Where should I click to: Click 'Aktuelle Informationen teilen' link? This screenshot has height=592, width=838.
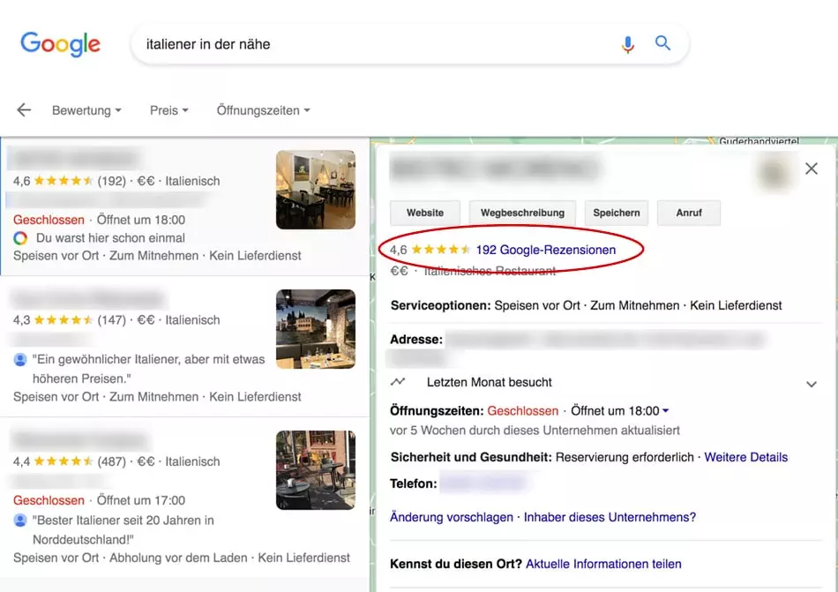[x=603, y=565]
